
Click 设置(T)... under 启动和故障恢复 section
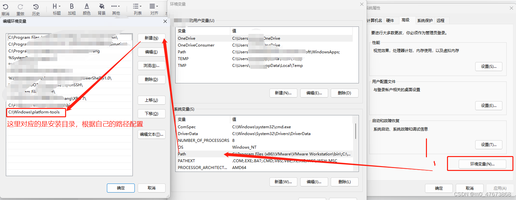pyautogui.click(x=489, y=145)
